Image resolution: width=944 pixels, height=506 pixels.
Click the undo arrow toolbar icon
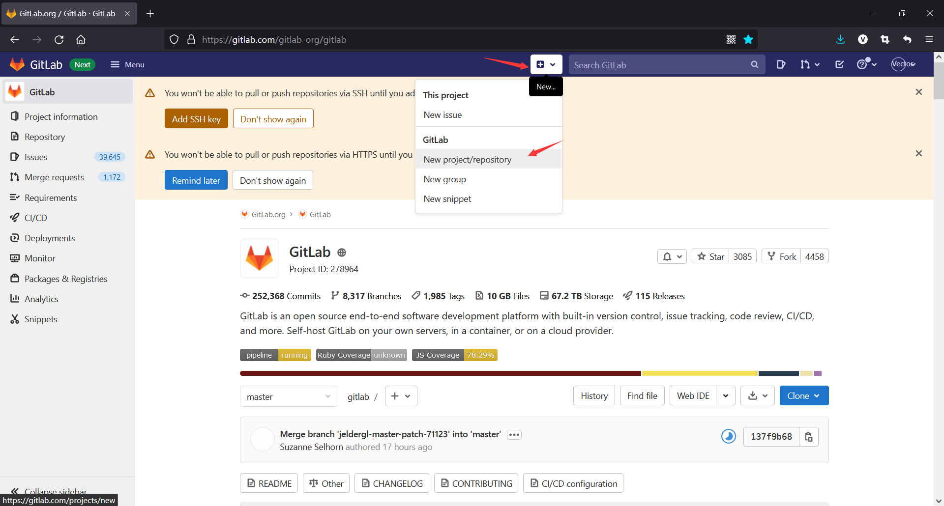click(x=907, y=40)
